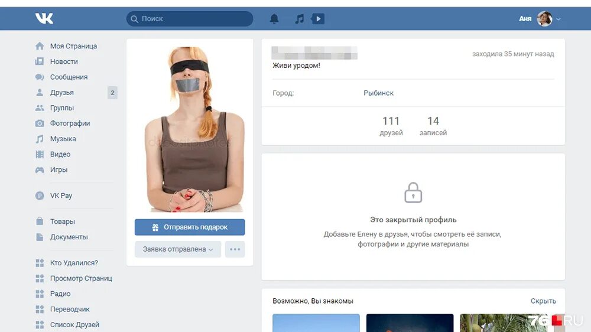Open Игры in sidebar
The width and height of the screenshot is (591, 332).
59,170
